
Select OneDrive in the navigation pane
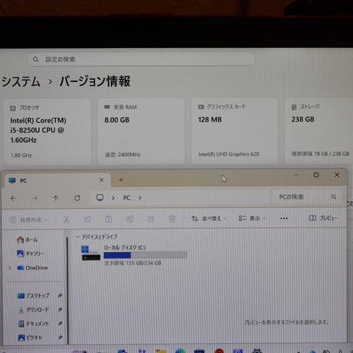32,268
